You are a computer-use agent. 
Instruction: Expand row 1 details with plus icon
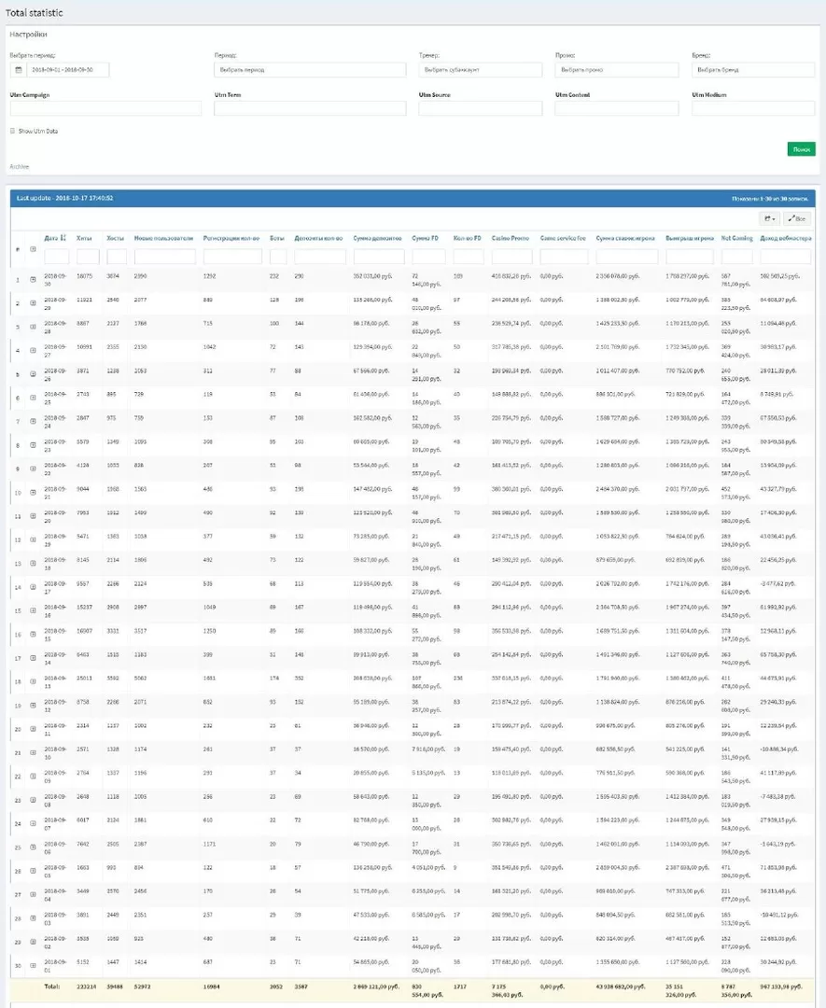point(34,280)
